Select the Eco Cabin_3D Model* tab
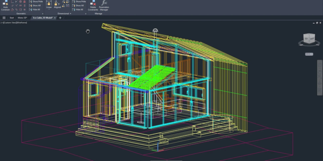Screen dimensions: 323x161 click(x=43, y=18)
